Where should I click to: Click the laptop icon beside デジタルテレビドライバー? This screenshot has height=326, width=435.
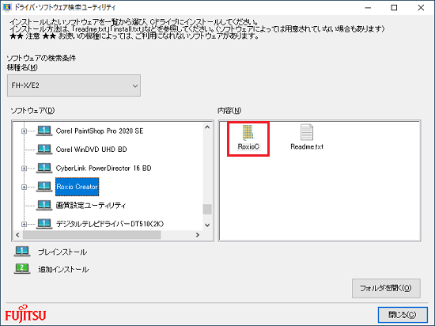coord(44,223)
